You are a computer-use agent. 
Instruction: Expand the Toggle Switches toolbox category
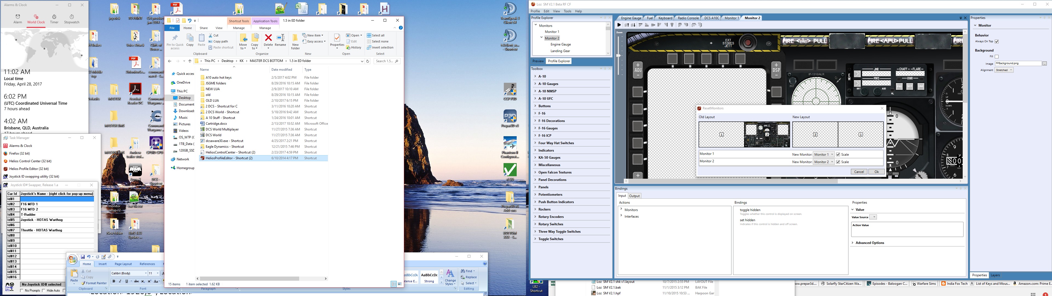535,239
